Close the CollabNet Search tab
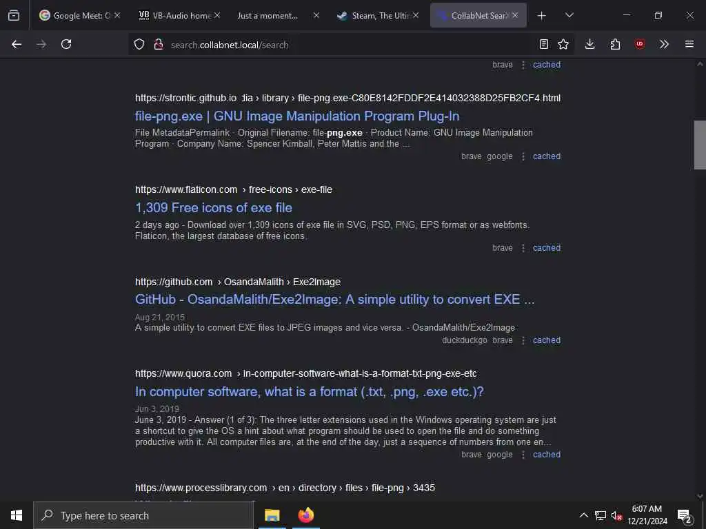 point(515,15)
